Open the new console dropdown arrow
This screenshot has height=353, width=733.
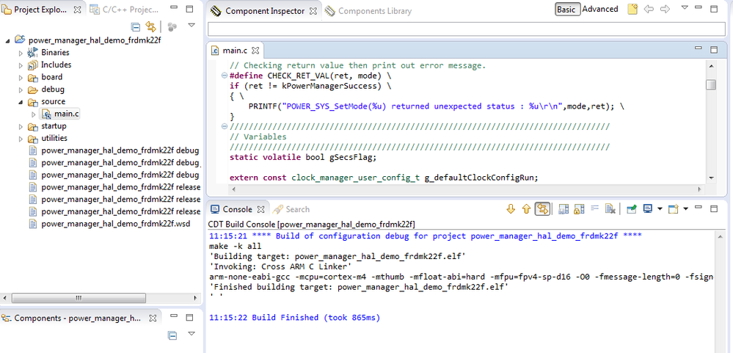(x=685, y=208)
